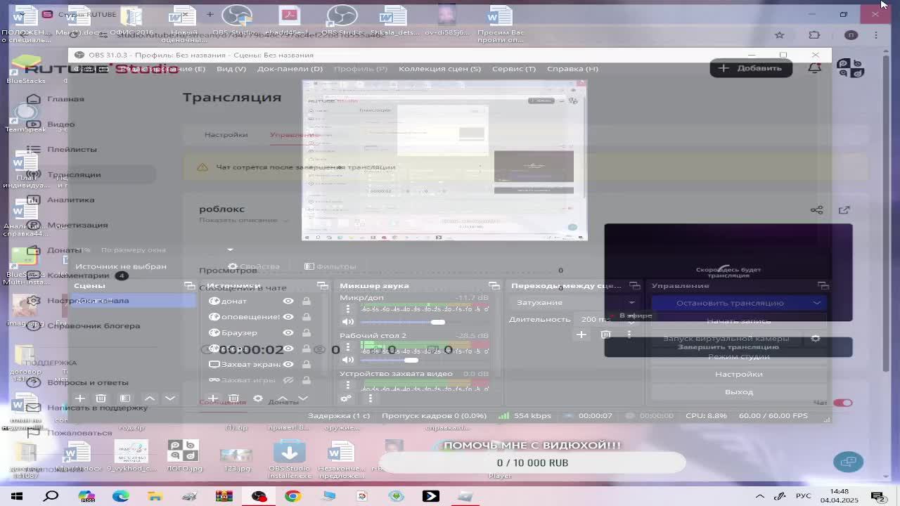
Task: Mute the Микр/доп audio channel speaker icon
Action: point(347,322)
